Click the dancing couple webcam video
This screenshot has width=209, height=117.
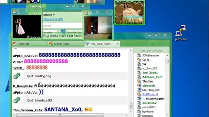coord(27,27)
